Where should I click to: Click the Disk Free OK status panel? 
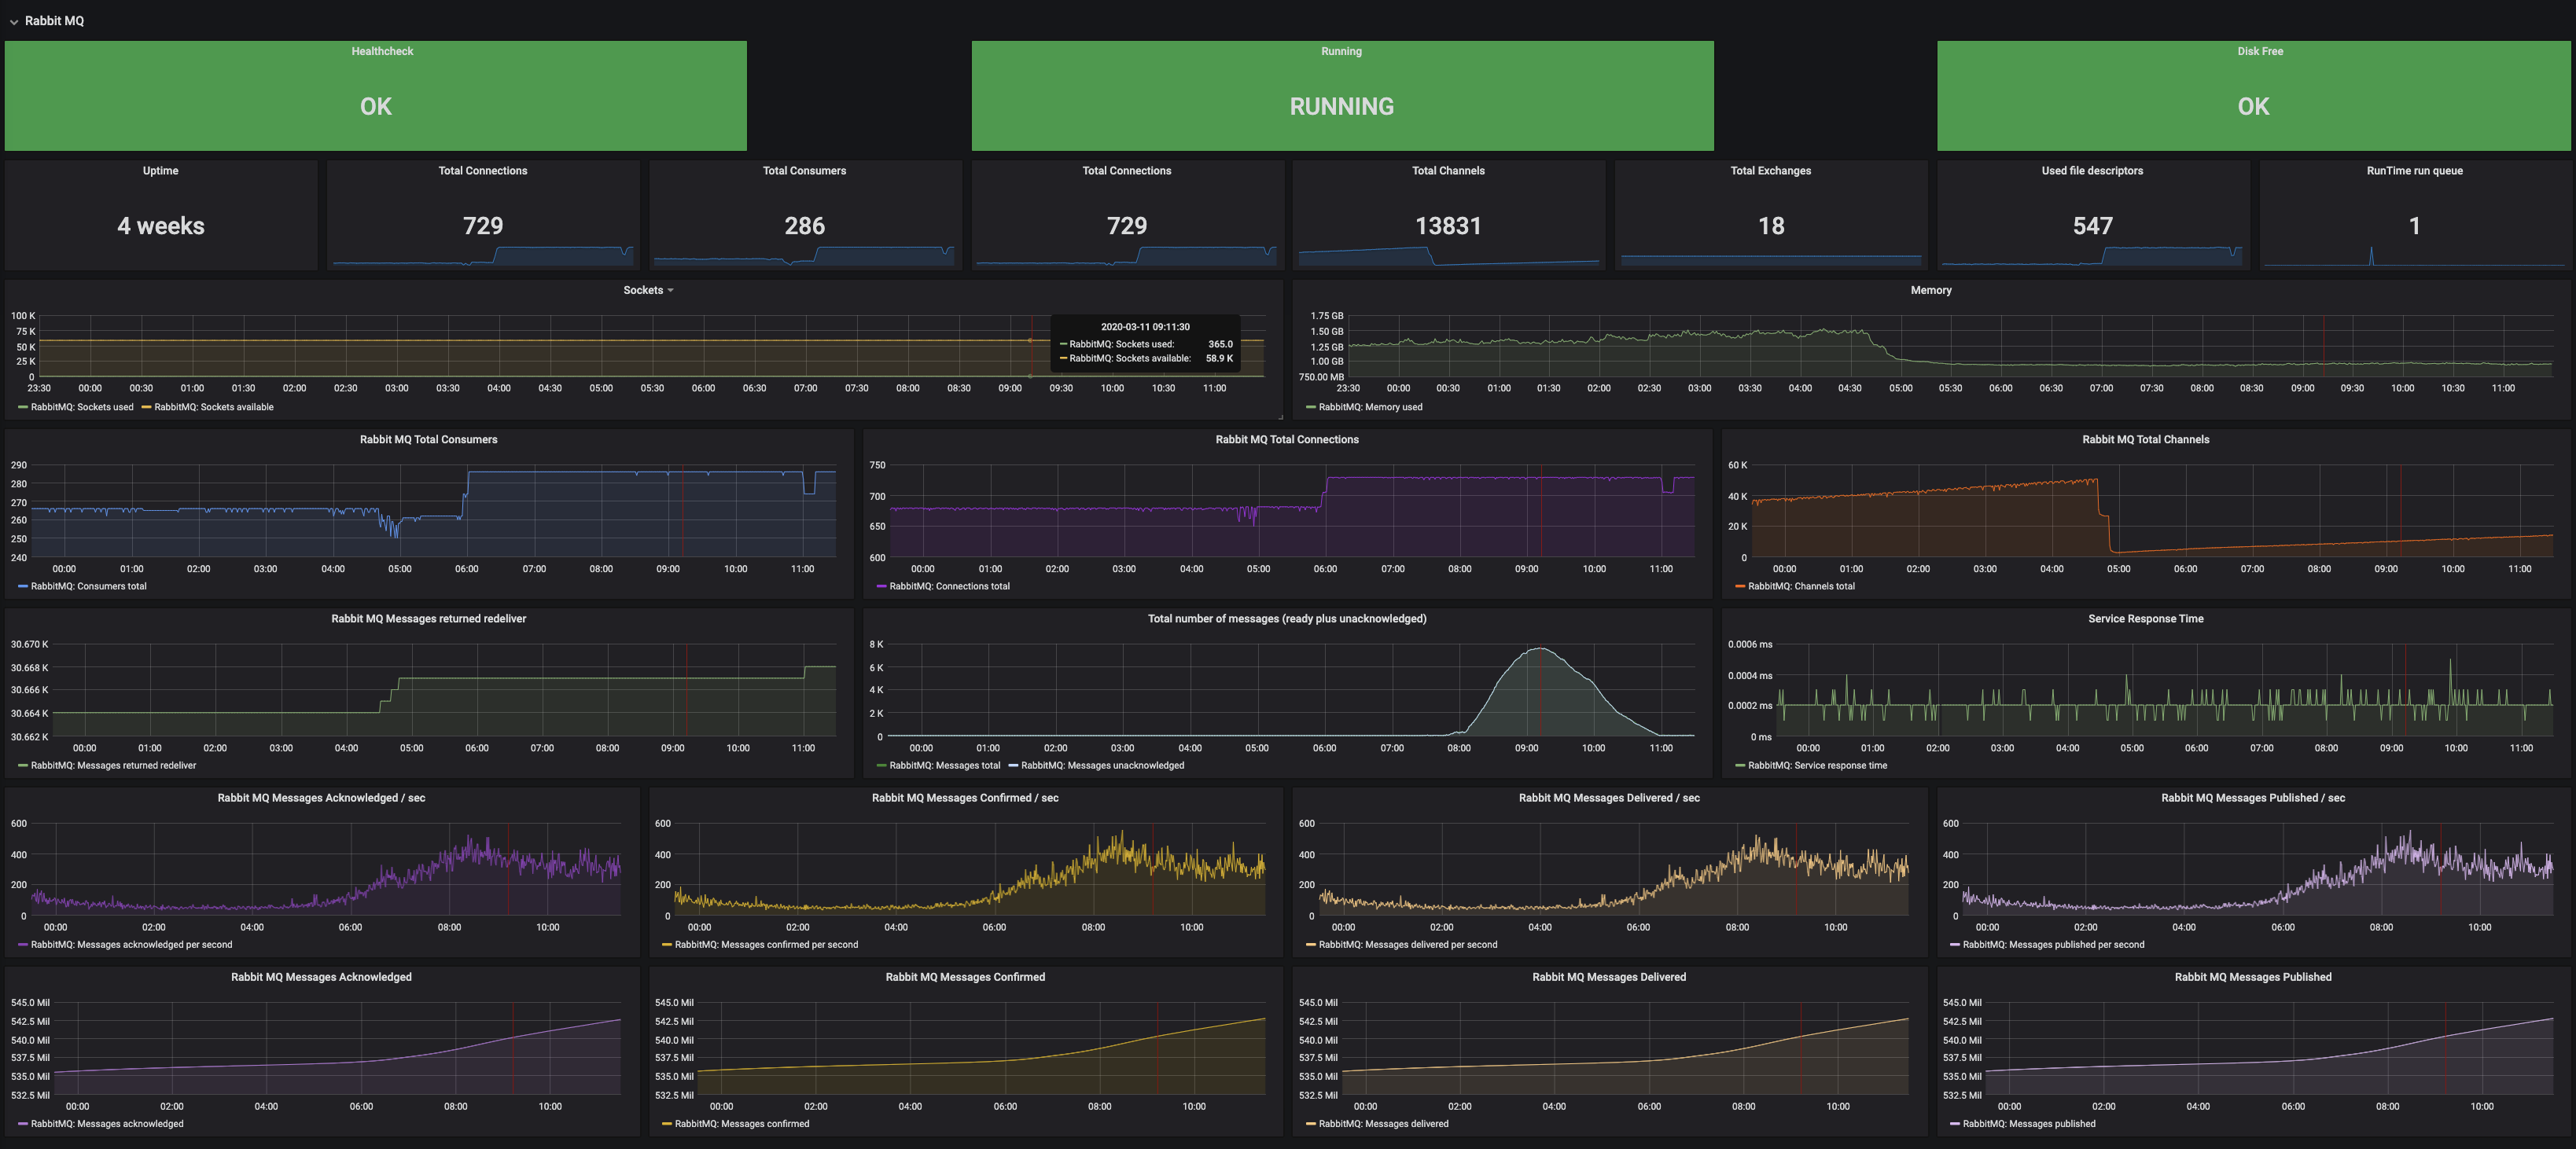click(x=2253, y=96)
